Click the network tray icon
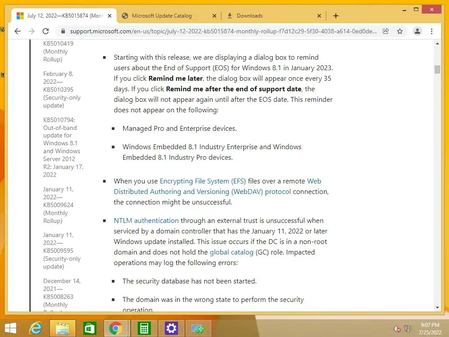Image resolution: width=449 pixels, height=337 pixels. 407,329
